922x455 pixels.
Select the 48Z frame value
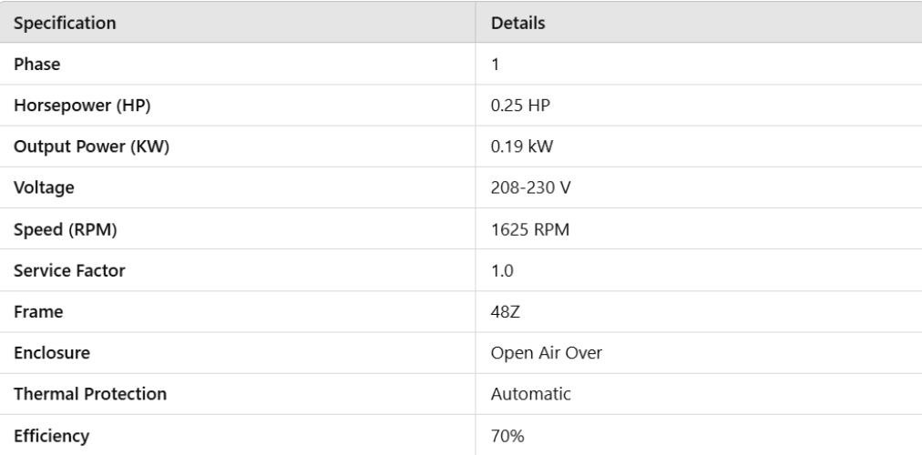click(504, 312)
